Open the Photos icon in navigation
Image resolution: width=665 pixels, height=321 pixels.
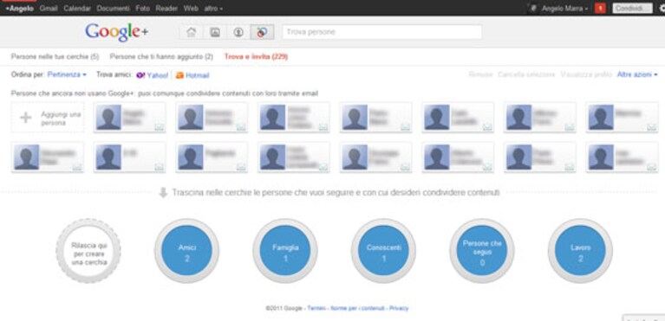pyautogui.click(x=215, y=32)
